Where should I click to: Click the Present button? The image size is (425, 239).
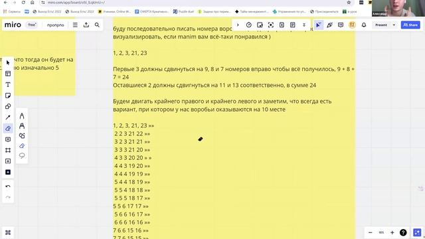(381, 25)
